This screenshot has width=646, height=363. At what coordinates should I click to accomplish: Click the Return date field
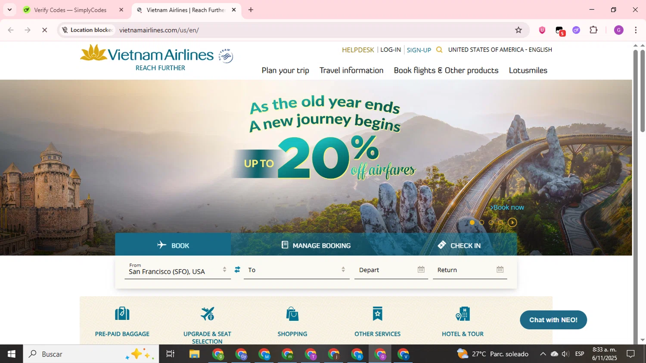[x=470, y=270]
